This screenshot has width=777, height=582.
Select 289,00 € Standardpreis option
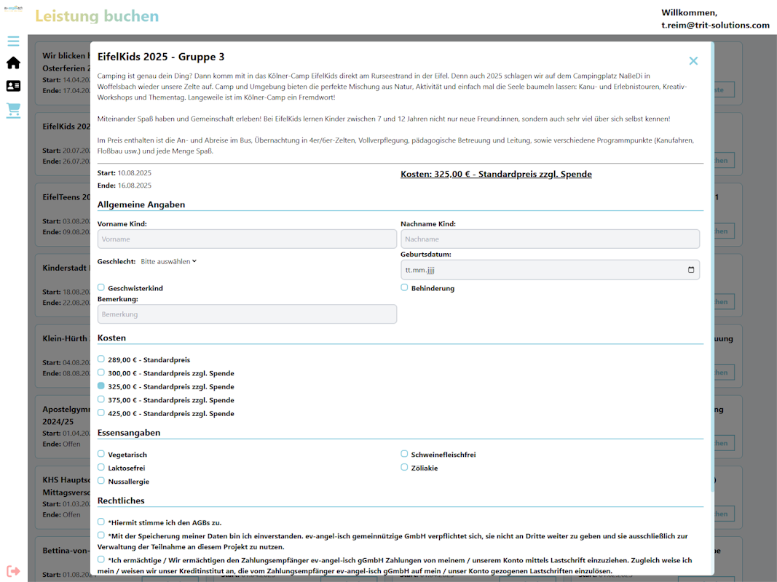click(x=101, y=359)
